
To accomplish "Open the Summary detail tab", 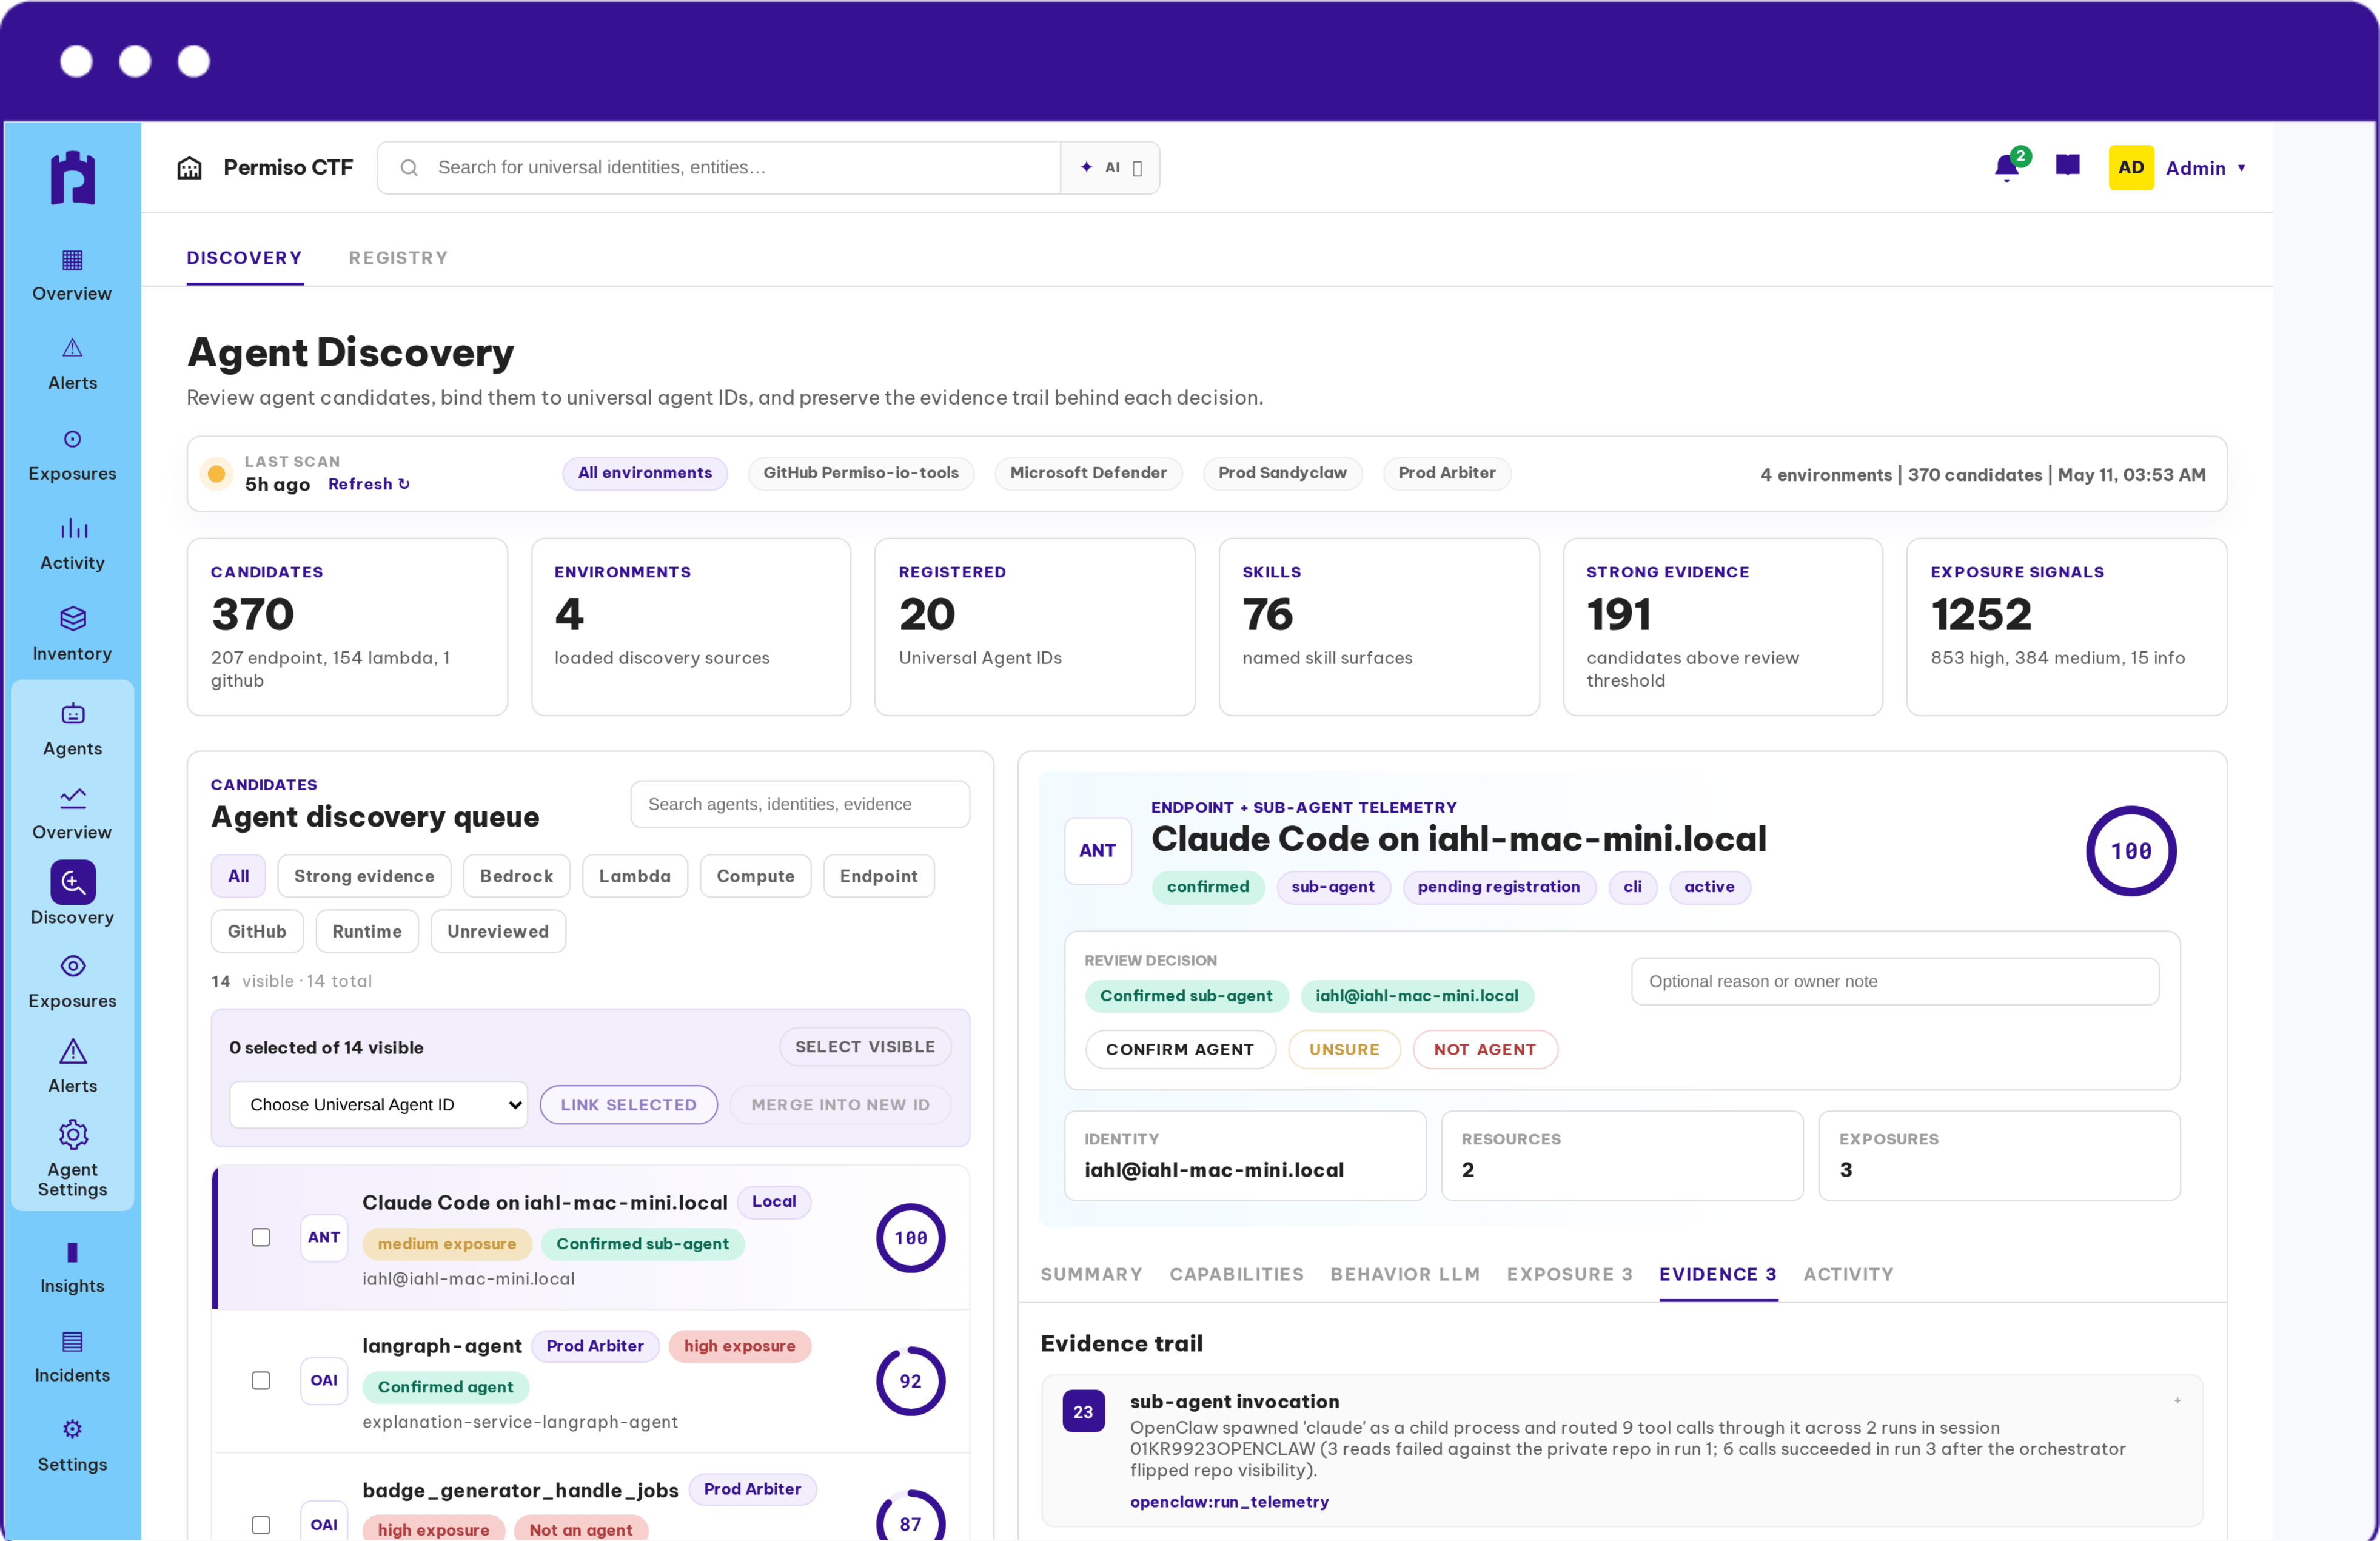I will [1091, 1275].
